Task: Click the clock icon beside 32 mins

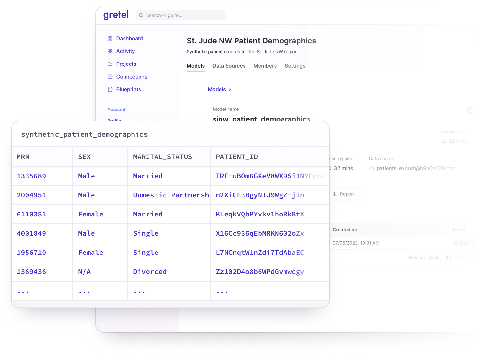Action: coord(330,168)
